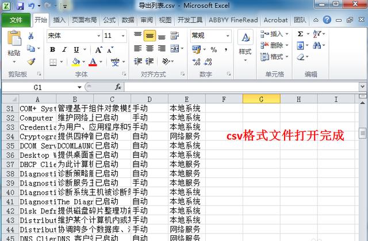This screenshot has width=368, height=241.
Task: Select the Format Painter brush icon
Action: (31, 61)
